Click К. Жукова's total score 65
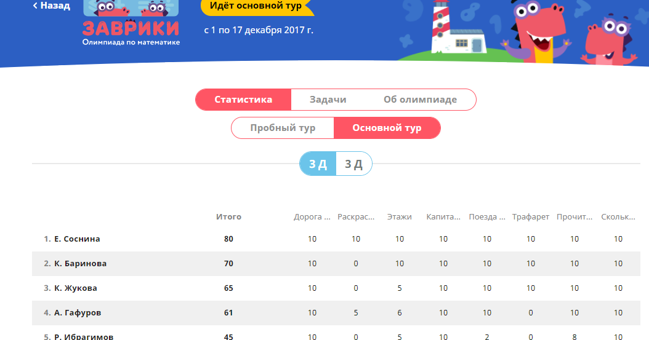649x340 pixels. (x=228, y=288)
